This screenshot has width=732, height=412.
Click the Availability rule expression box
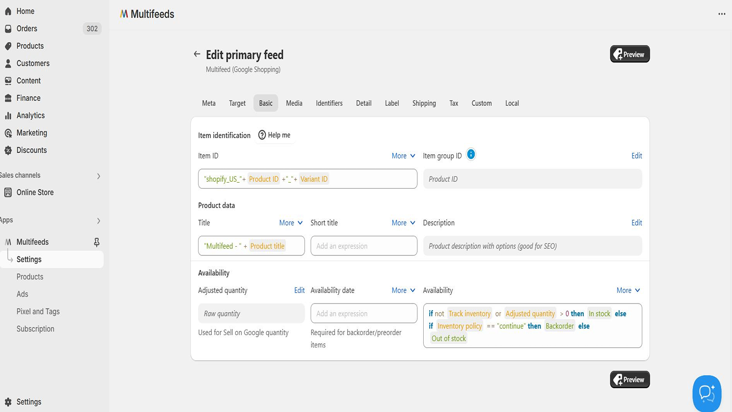[x=533, y=325]
